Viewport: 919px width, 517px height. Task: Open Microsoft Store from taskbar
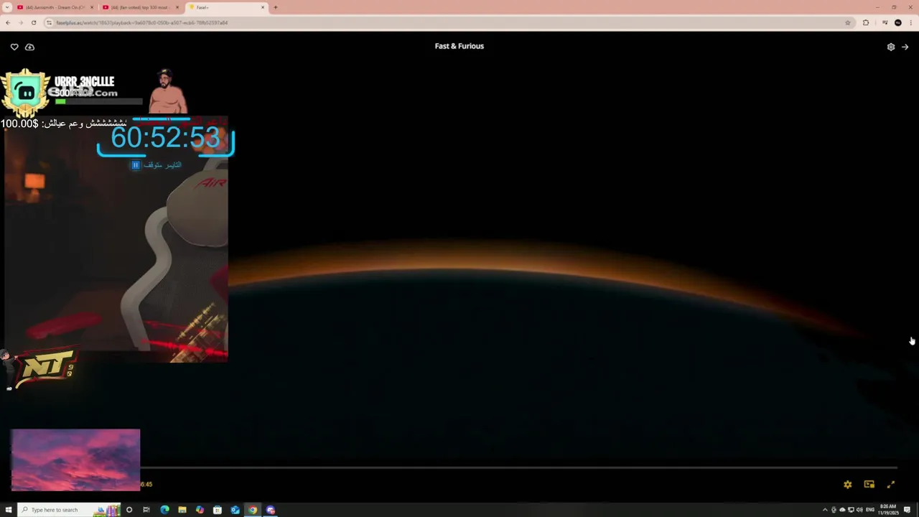click(218, 510)
